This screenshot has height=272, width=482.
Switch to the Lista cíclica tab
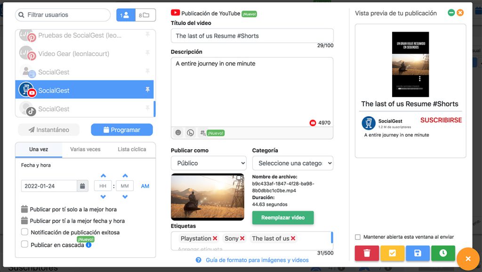(x=132, y=149)
